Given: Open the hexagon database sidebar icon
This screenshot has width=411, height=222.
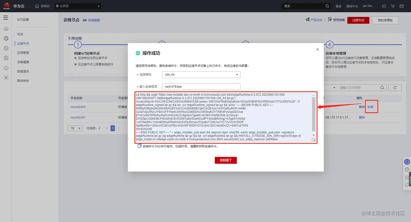Looking at the screenshot, I should click(6, 48).
